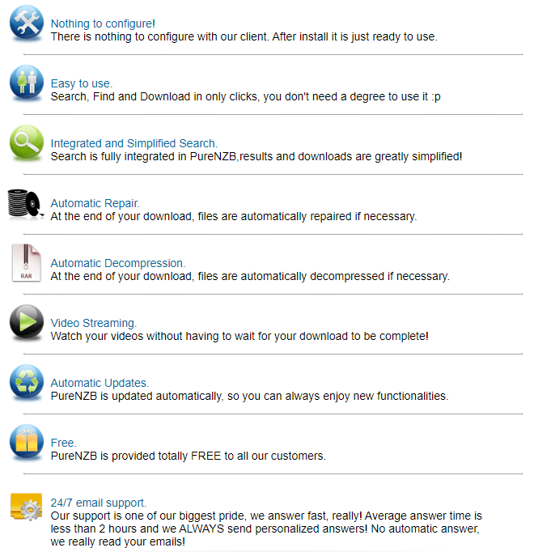This screenshot has height=552, width=534.
Task: Click the "Free." heading text
Action: pos(64,444)
